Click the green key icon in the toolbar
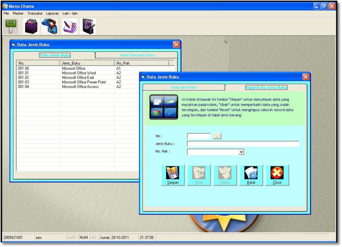Image resolution: width=342 pixels, height=247 pixels. pyautogui.click(x=11, y=26)
